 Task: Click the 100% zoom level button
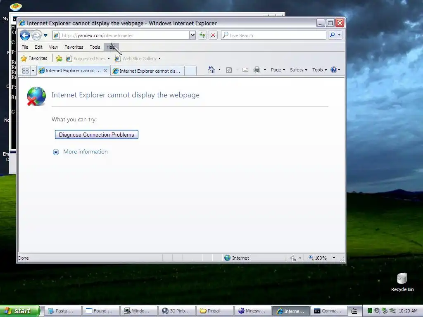coord(318,258)
